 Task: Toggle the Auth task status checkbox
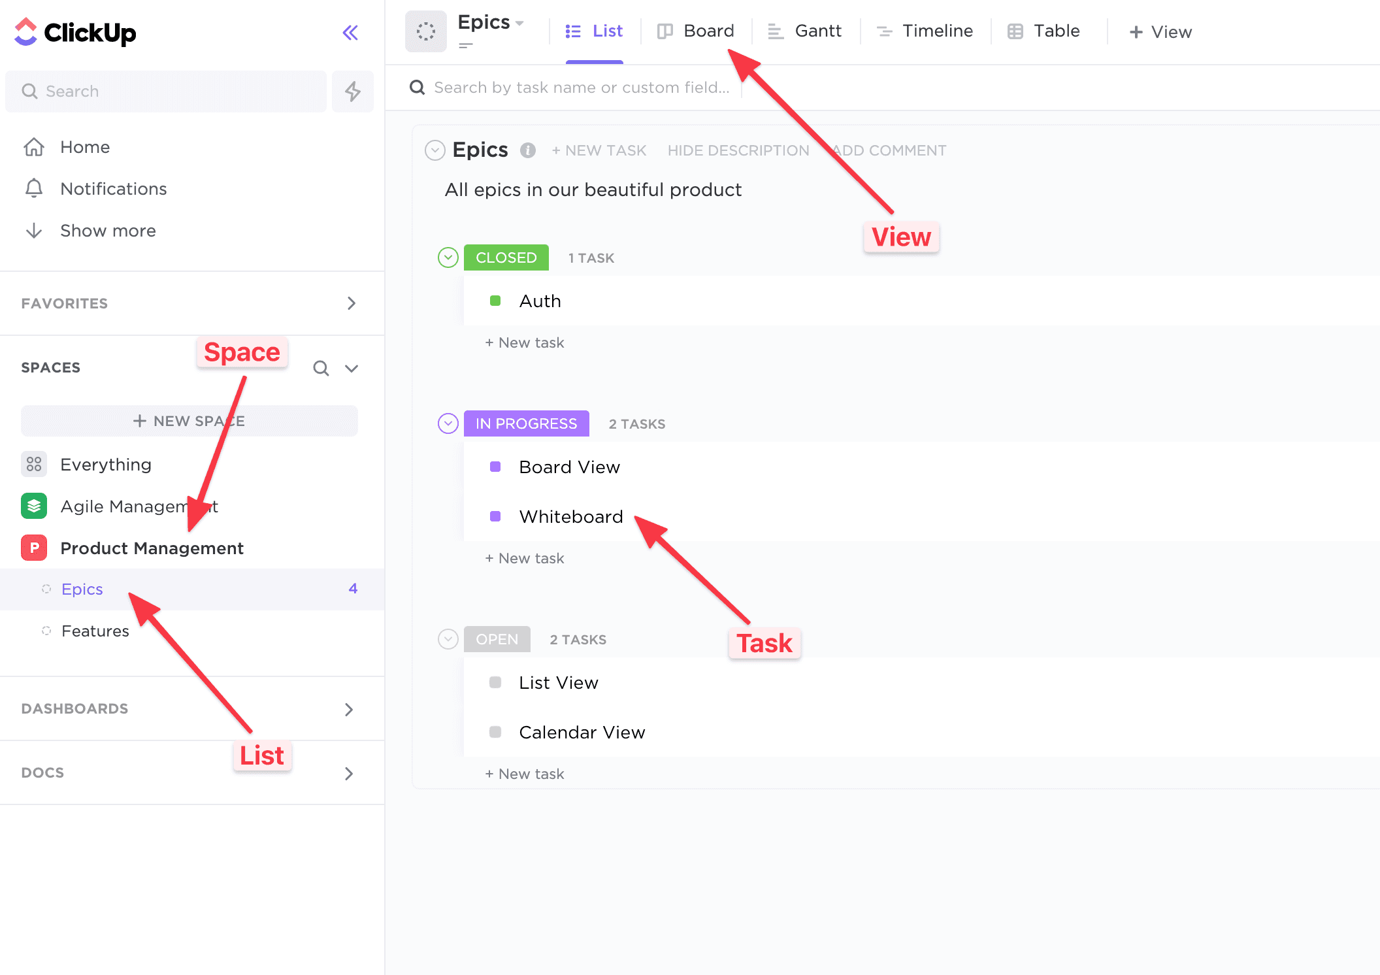tap(495, 301)
